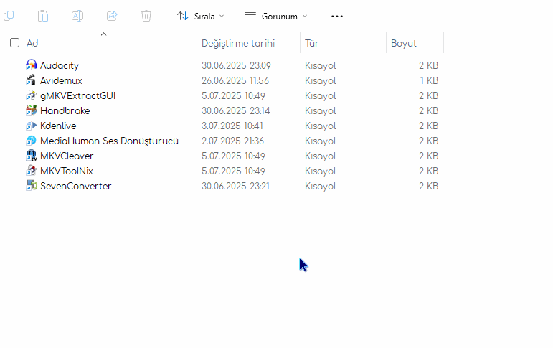The height and width of the screenshot is (348, 553).
Task: Sort by the Ad column header
Action: (x=32, y=43)
